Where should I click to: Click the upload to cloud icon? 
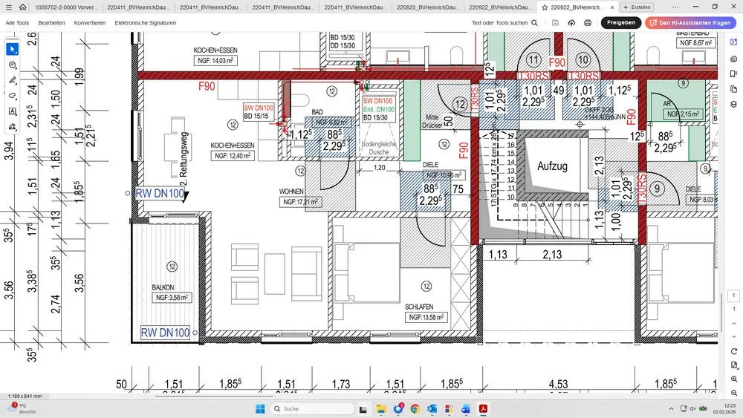(x=571, y=23)
